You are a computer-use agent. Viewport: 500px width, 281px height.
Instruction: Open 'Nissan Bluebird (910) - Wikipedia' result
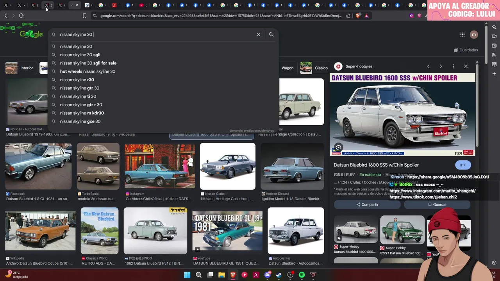coord(107,134)
